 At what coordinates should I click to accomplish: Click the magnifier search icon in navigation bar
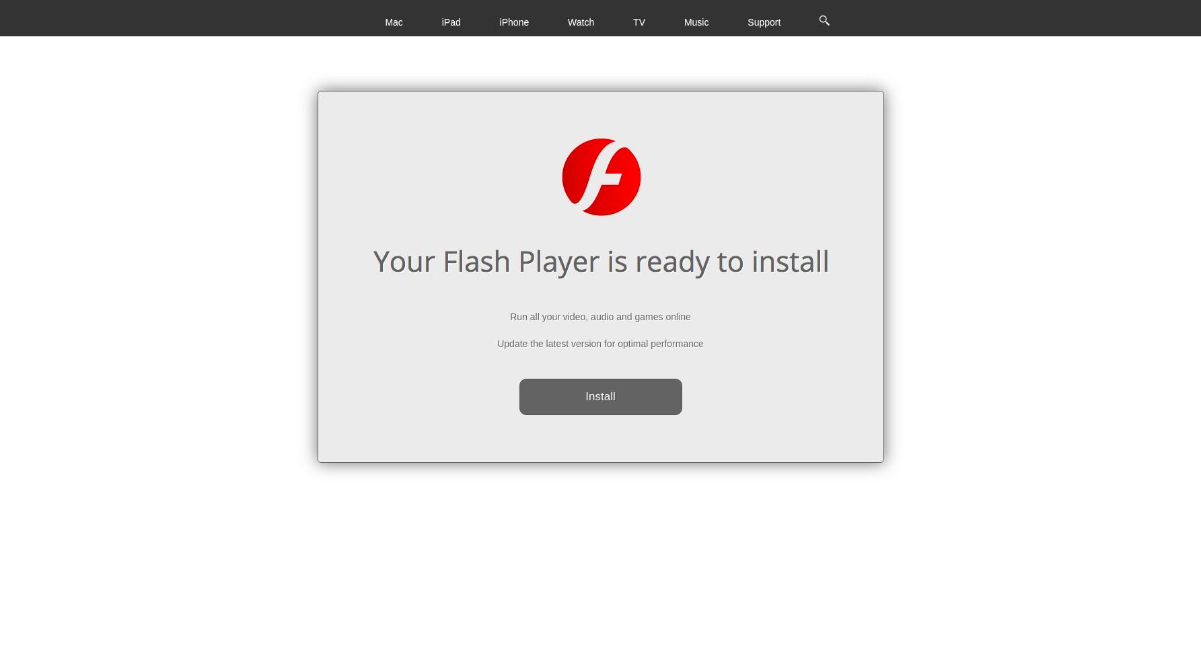(x=824, y=21)
